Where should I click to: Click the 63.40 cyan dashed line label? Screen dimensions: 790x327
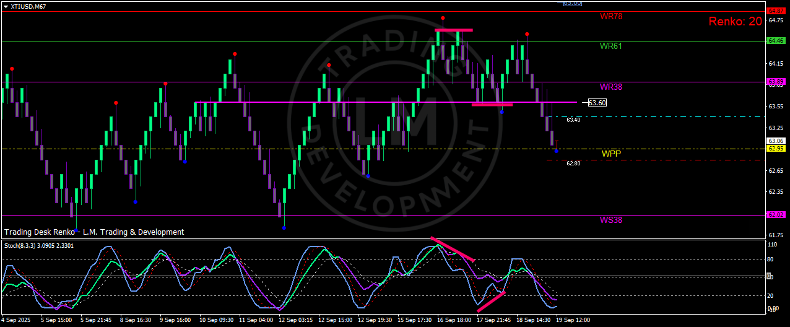[x=573, y=120]
